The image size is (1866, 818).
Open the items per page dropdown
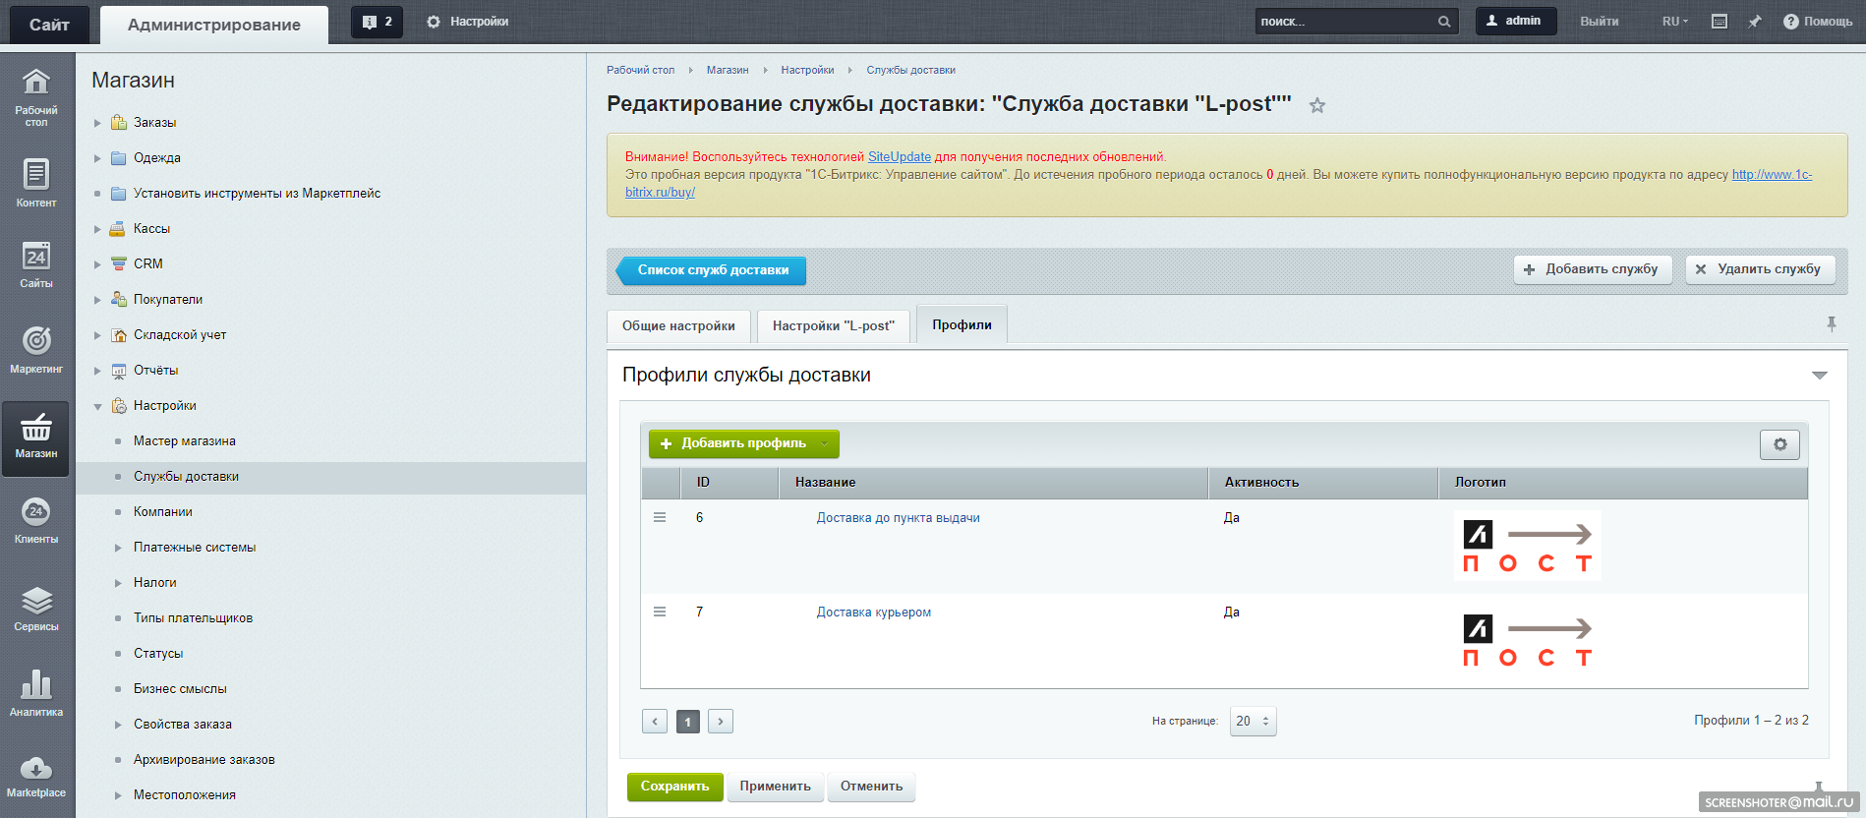pyautogui.click(x=1253, y=722)
